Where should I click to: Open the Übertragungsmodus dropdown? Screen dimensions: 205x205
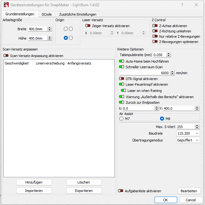tap(188, 140)
